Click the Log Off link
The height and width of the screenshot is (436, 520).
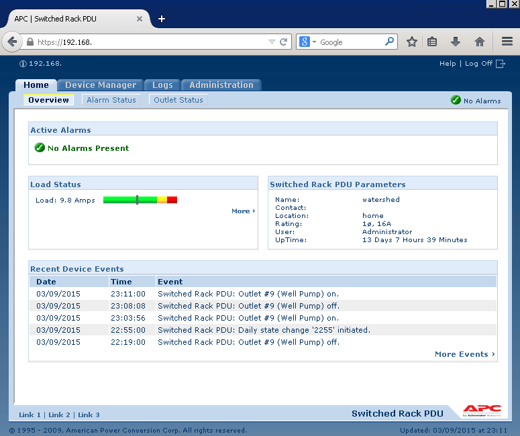coord(478,63)
